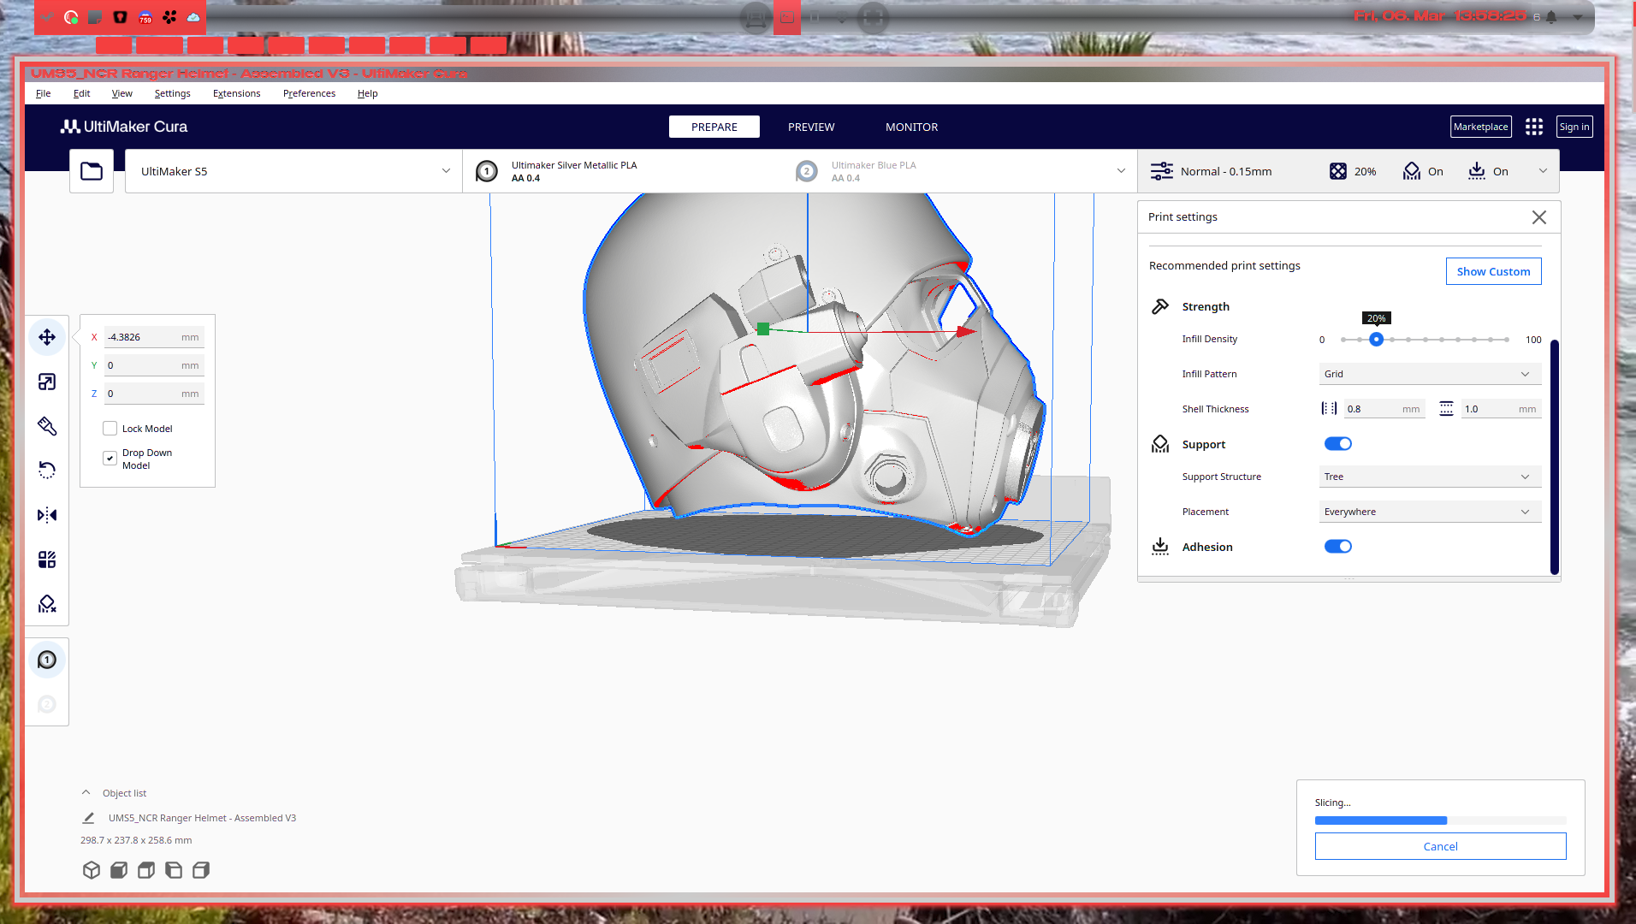Disable the Adhesion toggle switch

coord(1337,547)
